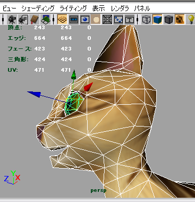The width and height of the screenshot is (195, 202).
Task: Switch to wireframe cube display
Action: [x=146, y=19]
